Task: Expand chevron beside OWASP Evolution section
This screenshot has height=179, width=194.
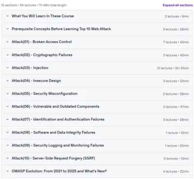Action: tap(7, 171)
